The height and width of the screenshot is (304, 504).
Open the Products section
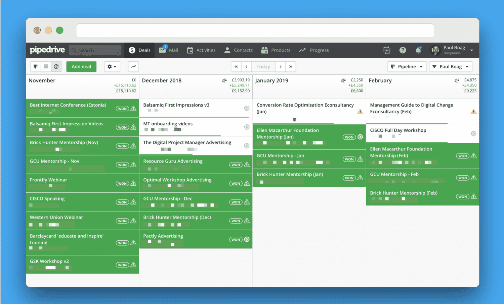(276, 50)
